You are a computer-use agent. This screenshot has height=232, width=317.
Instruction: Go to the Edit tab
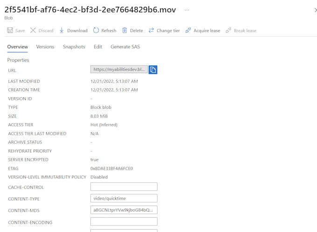tap(98, 47)
